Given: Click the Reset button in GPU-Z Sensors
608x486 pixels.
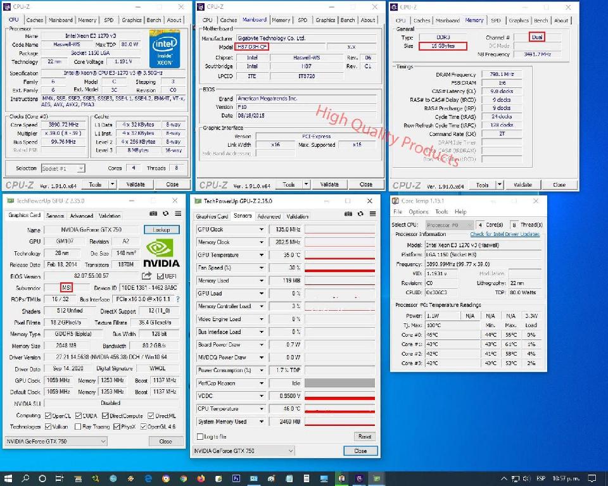Looking at the screenshot, I should (365, 437).
